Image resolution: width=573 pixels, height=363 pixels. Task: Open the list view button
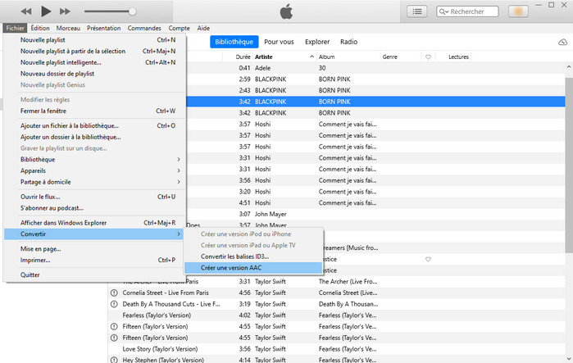point(418,11)
